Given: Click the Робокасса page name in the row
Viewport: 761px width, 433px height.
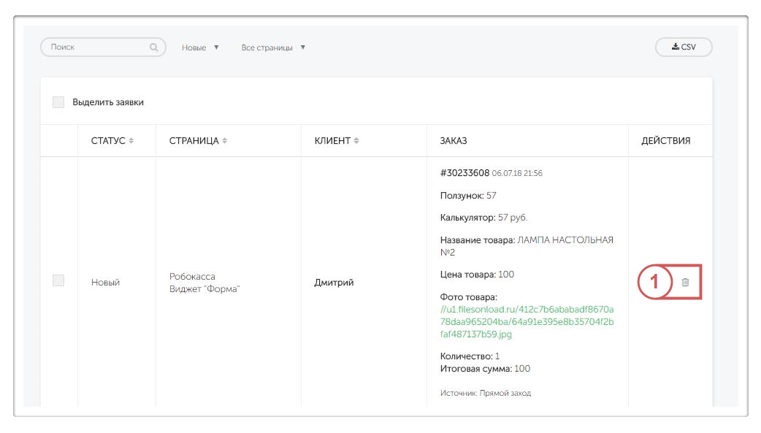Looking at the screenshot, I should pyautogui.click(x=192, y=277).
